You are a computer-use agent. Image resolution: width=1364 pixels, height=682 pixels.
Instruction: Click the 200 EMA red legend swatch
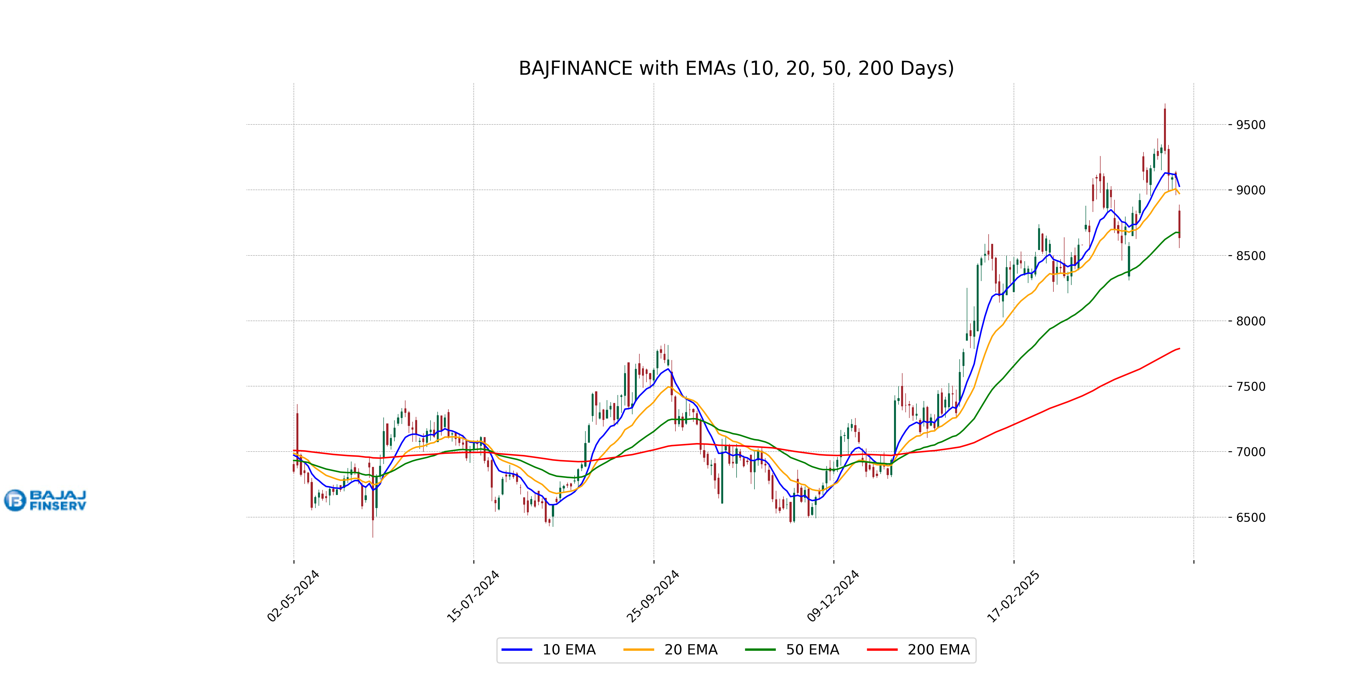pos(882,650)
